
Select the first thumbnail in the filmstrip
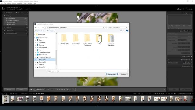(x=5, y=99)
